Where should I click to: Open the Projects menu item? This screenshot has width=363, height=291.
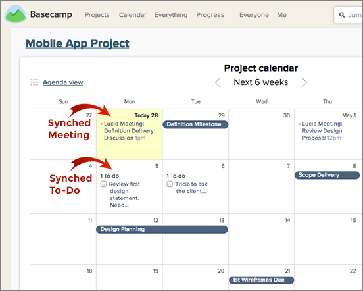pos(97,15)
